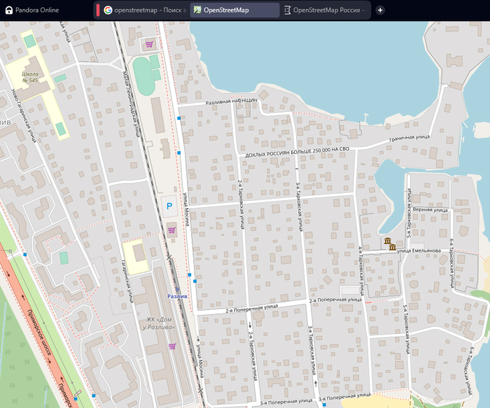
Task: Click the ЖК «Дом у Разлива» label
Action: tap(157, 322)
